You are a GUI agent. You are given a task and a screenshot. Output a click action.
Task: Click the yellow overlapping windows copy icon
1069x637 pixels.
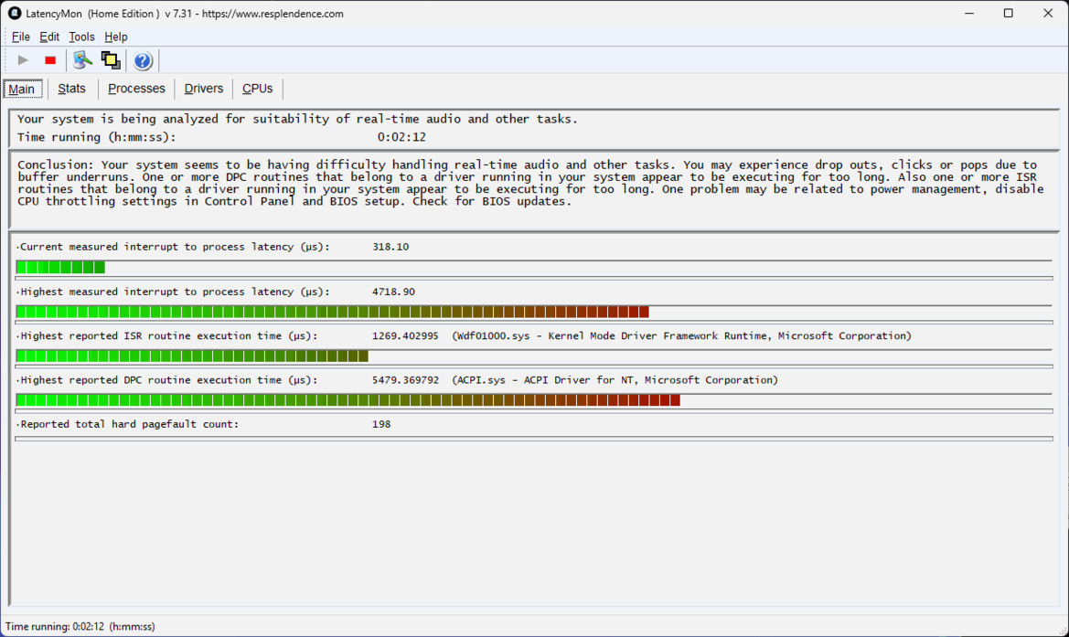(x=111, y=60)
